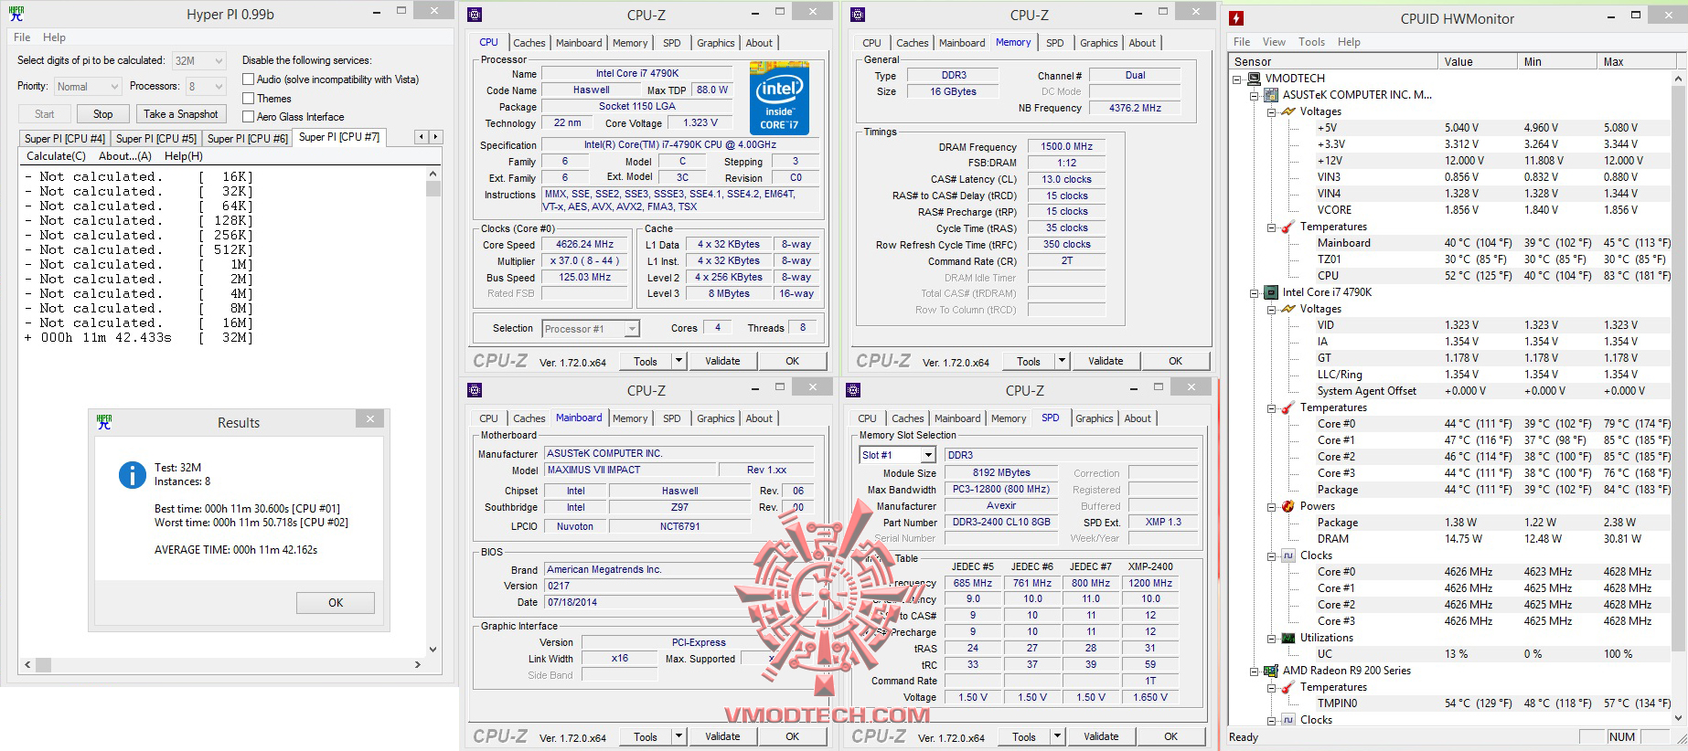Check the Aero Glass Interface option
This screenshot has width=1688, height=751.
point(248,116)
